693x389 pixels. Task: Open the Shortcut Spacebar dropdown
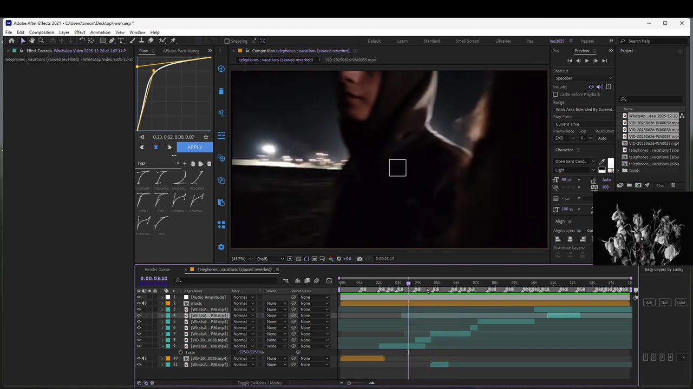click(583, 78)
